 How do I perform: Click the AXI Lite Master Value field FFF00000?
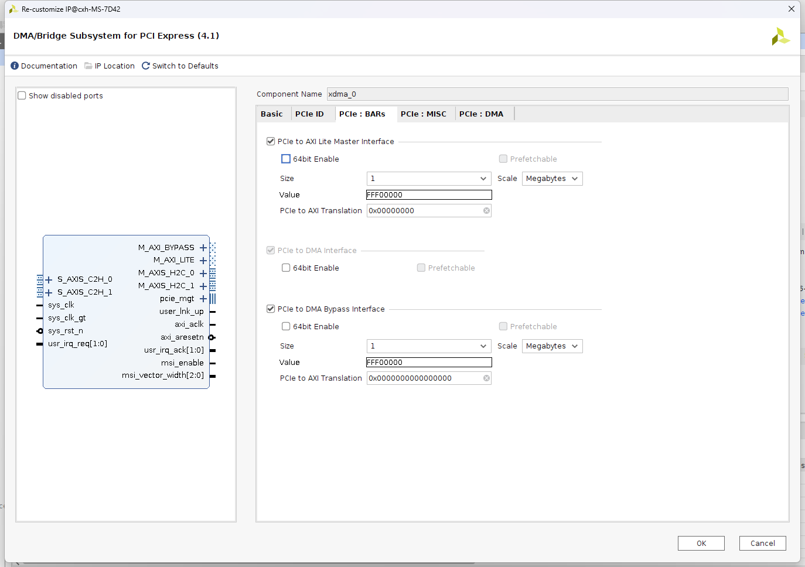point(429,195)
